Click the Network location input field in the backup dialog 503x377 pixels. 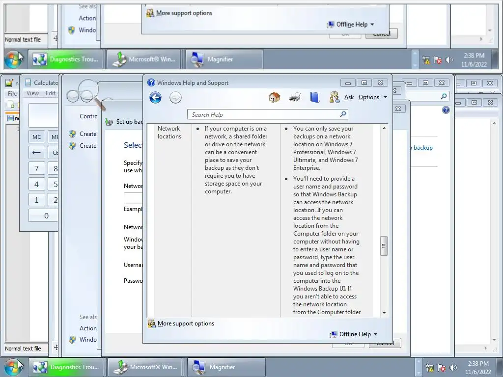point(133,198)
